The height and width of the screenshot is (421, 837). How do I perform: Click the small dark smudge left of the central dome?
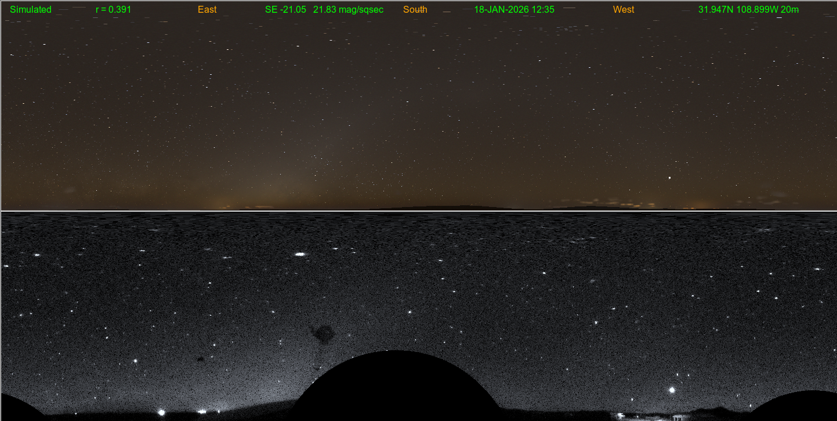[201, 359]
